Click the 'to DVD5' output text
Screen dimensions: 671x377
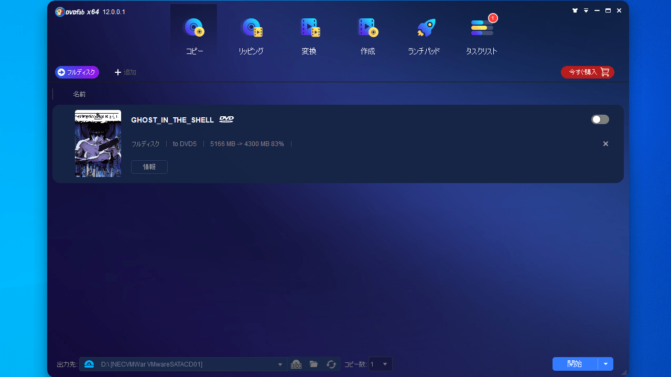pos(185,144)
